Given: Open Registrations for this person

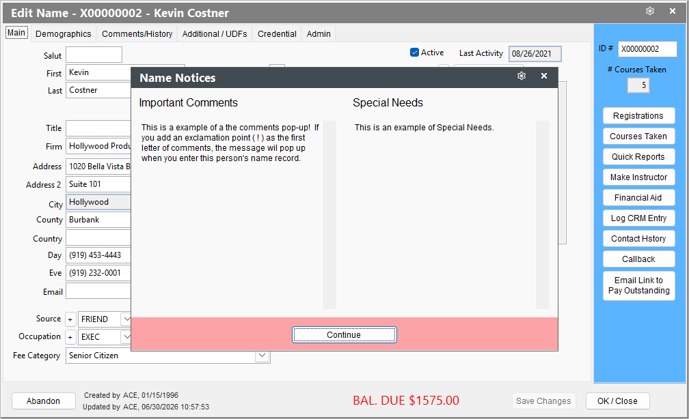Looking at the screenshot, I should click(638, 116).
